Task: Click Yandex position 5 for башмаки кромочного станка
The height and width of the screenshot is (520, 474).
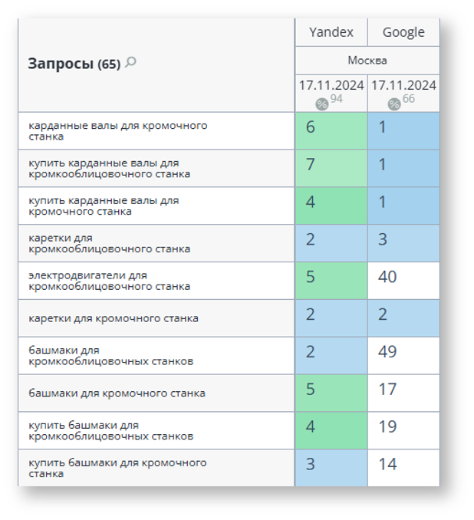Action: click(x=331, y=393)
